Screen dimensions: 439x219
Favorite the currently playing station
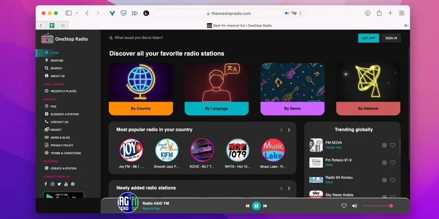pyautogui.click(x=344, y=206)
